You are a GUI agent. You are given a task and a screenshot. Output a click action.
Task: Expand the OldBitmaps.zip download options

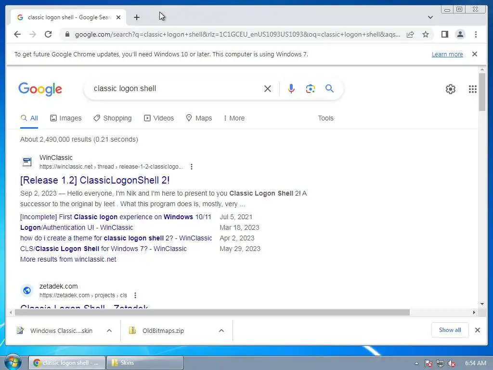click(x=221, y=330)
